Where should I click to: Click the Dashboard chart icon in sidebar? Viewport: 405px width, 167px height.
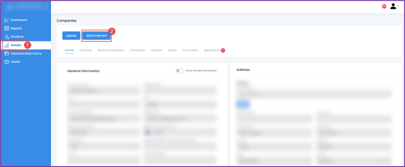click(x=7, y=20)
